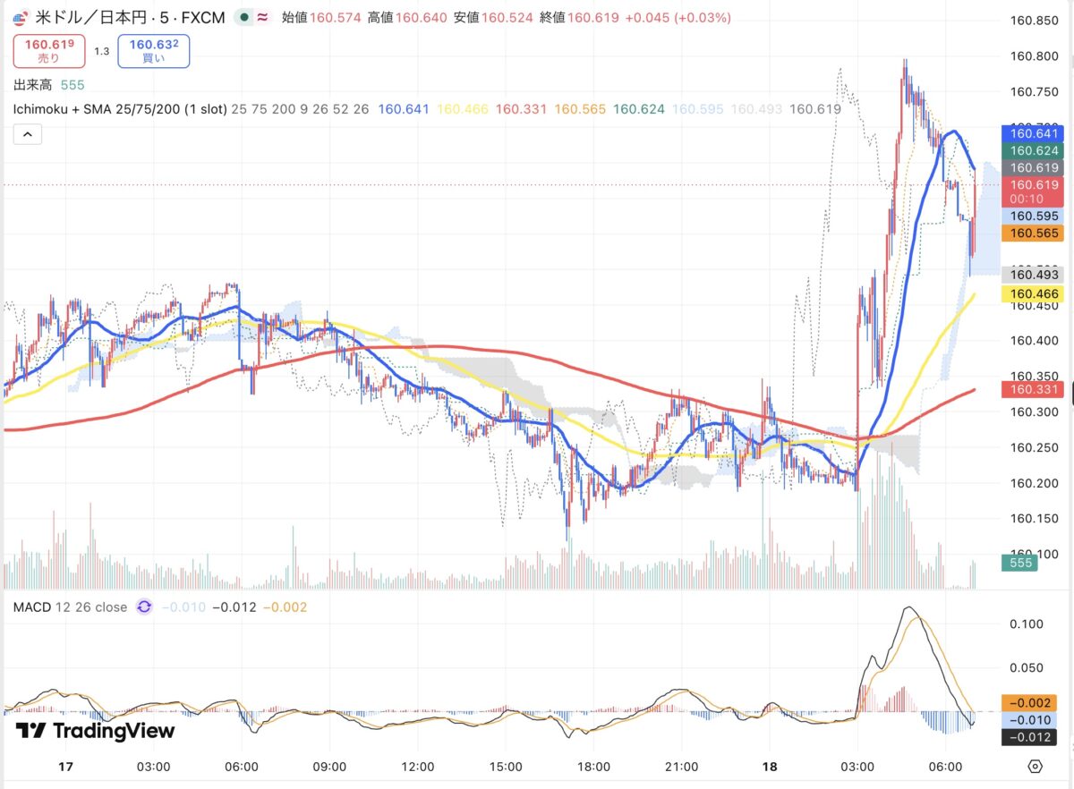Click the light blue -0.010 value in the MACD legend
This screenshot has height=789, width=1074.
(183, 607)
